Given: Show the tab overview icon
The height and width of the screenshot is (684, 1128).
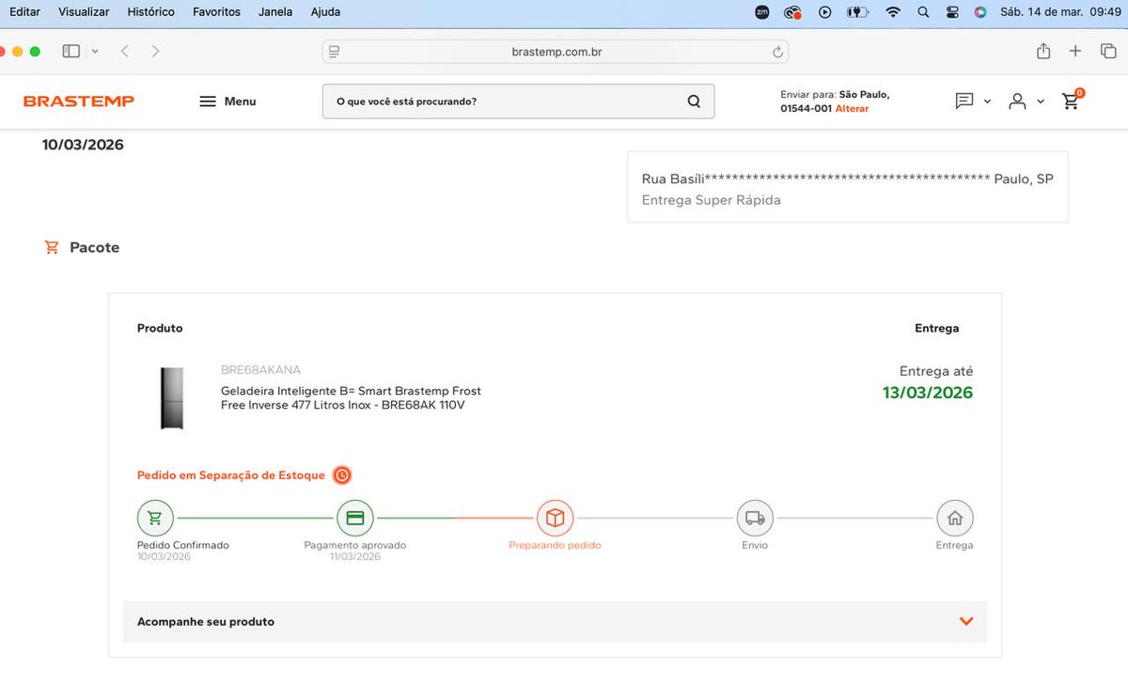Looking at the screenshot, I should tap(1108, 52).
